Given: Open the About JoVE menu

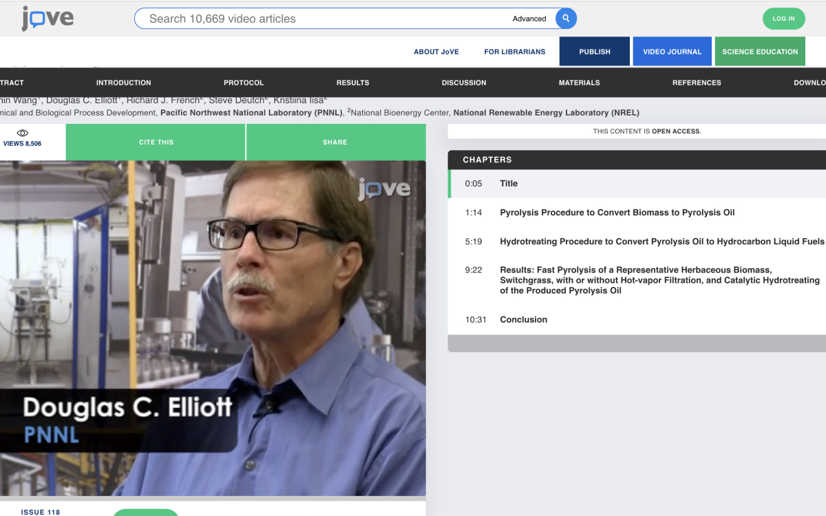Looking at the screenshot, I should point(436,52).
